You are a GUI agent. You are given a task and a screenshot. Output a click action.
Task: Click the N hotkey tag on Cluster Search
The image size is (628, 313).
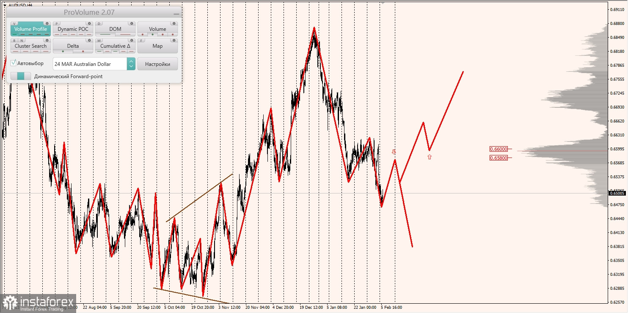21,41
